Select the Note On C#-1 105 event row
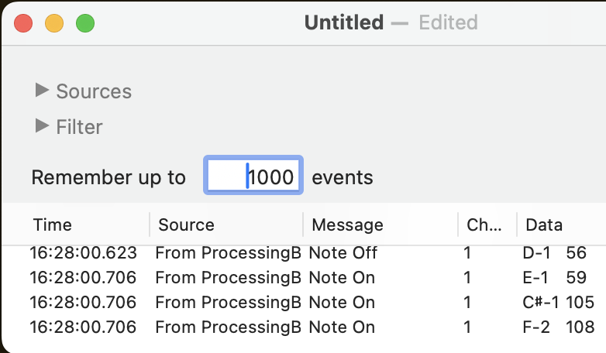The width and height of the screenshot is (606, 353). [x=343, y=303]
